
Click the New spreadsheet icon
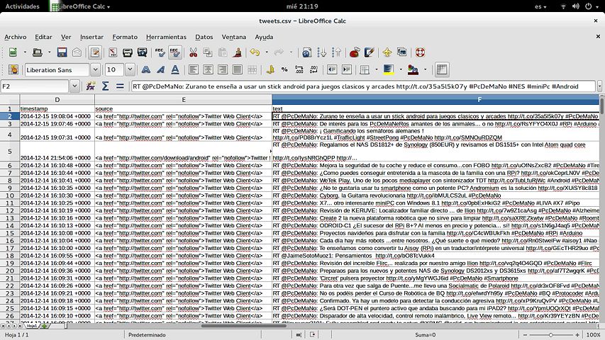[x=13, y=52]
